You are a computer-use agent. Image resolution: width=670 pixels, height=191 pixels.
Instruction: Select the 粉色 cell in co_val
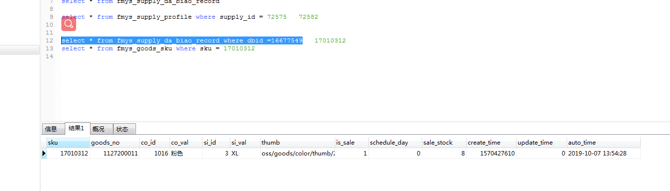coord(186,153)
